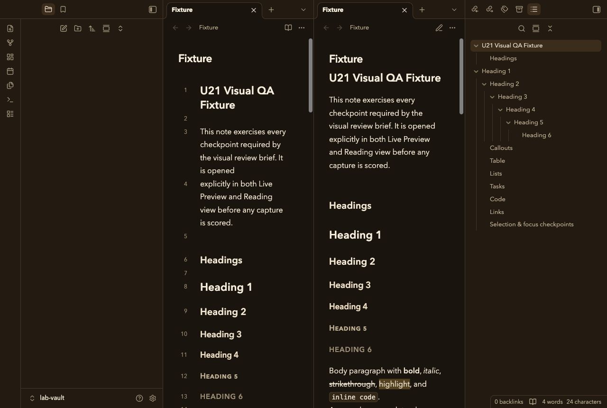607x408 pixels.
Task: Collapse Heading 4 in outline
Action: coord(500,110)
